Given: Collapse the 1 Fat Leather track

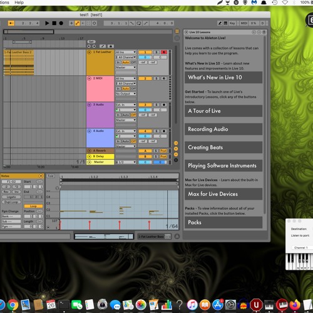Looking at the screenshot, I should 89,52.
